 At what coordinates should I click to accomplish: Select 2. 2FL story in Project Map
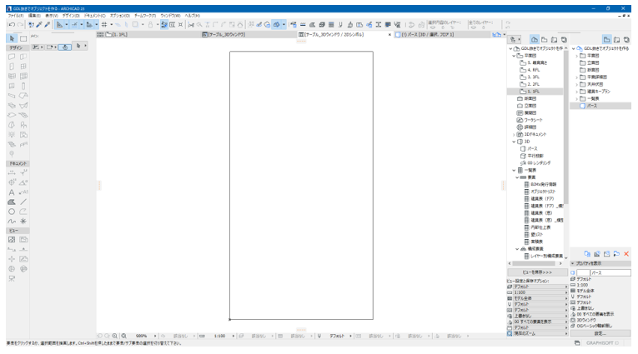tap(534, 84)
